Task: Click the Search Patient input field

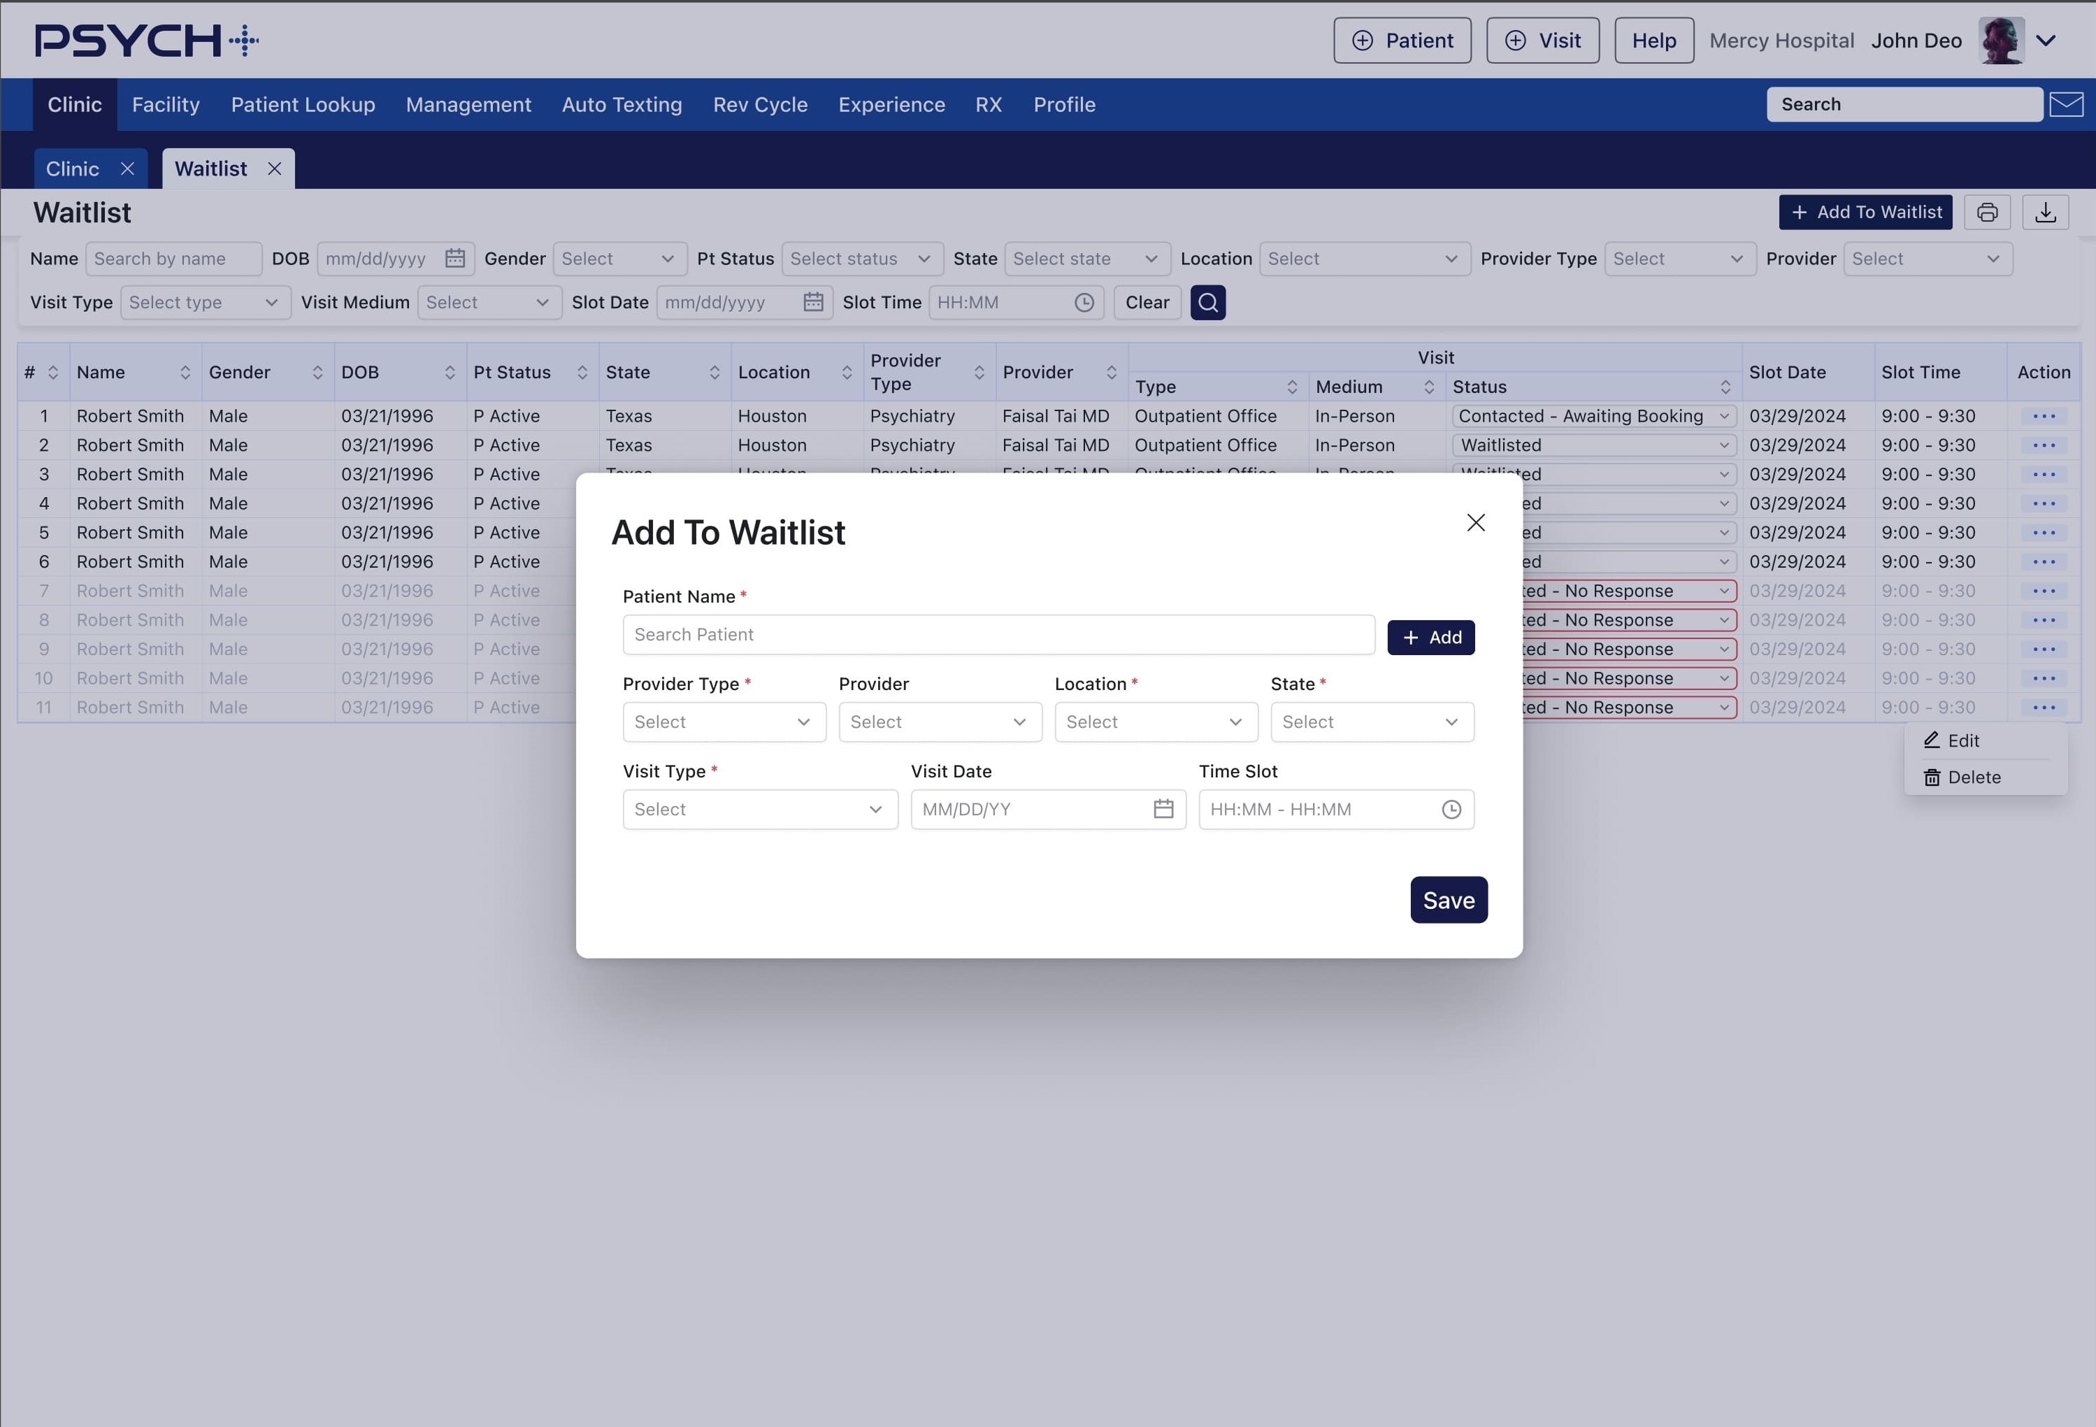Action: coord(998,634)
